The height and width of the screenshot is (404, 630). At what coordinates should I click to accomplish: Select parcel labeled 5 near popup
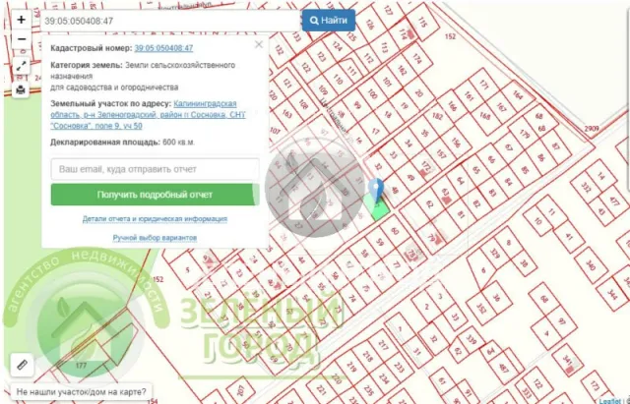(187, 270)
